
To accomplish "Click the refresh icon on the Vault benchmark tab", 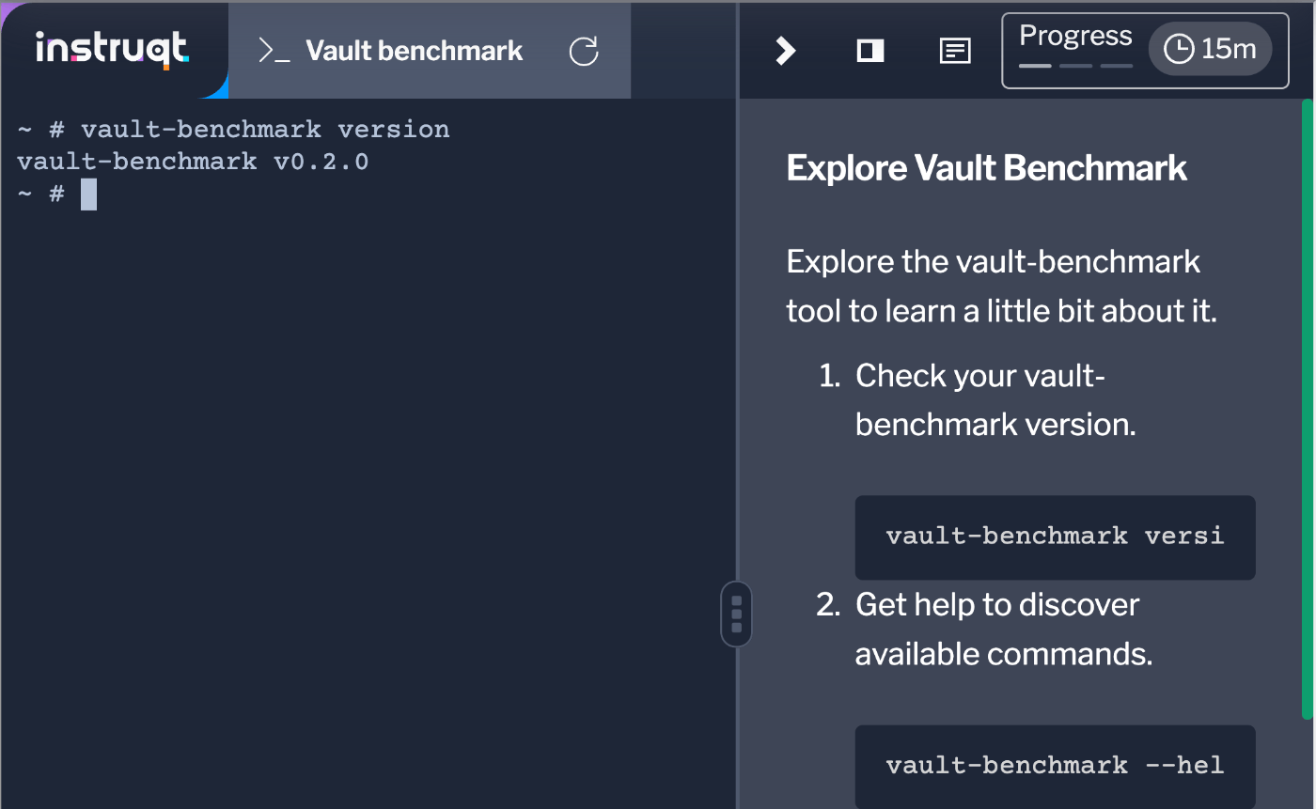I will coord(584,52).
